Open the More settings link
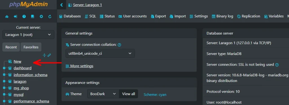 [79, 66]
